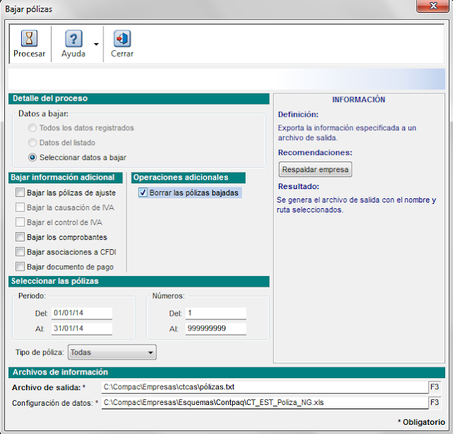The image size is (453, 434).
Task: Click the Procesar hourglass icon
Action: [x=29, y=38]
